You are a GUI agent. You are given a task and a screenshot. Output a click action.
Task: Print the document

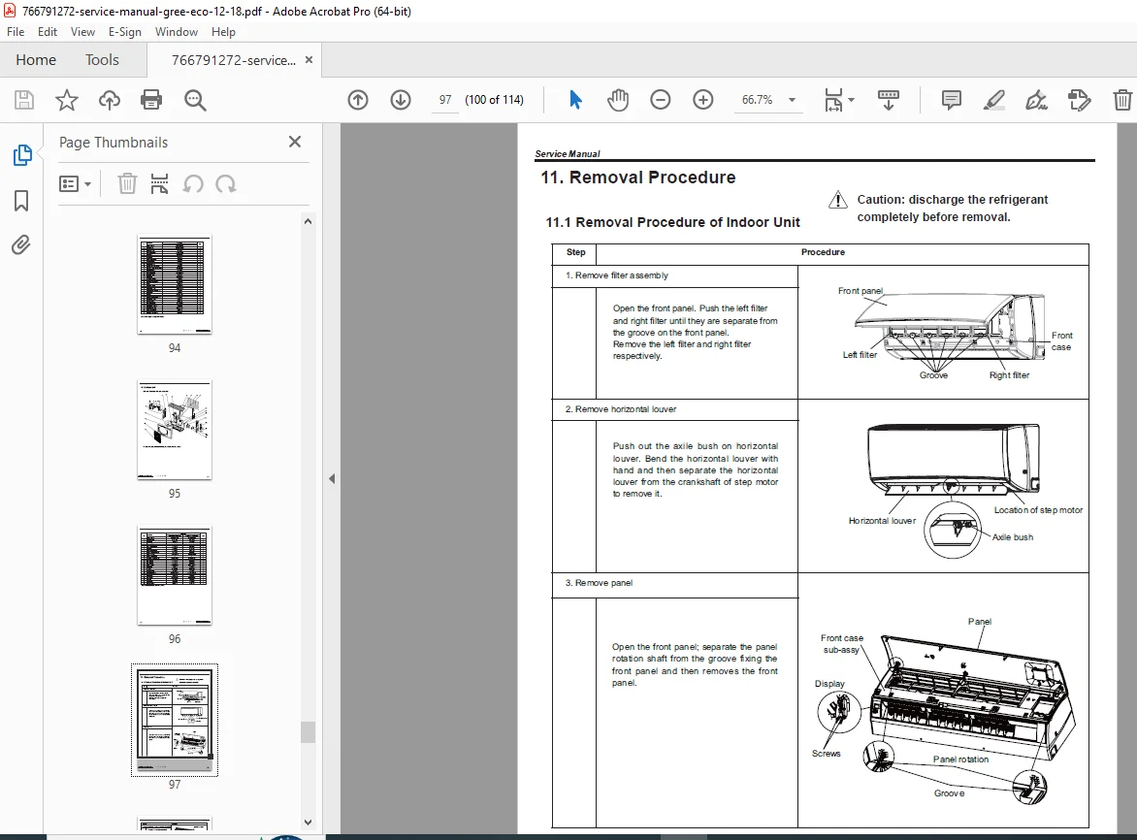tap(150, 100)
